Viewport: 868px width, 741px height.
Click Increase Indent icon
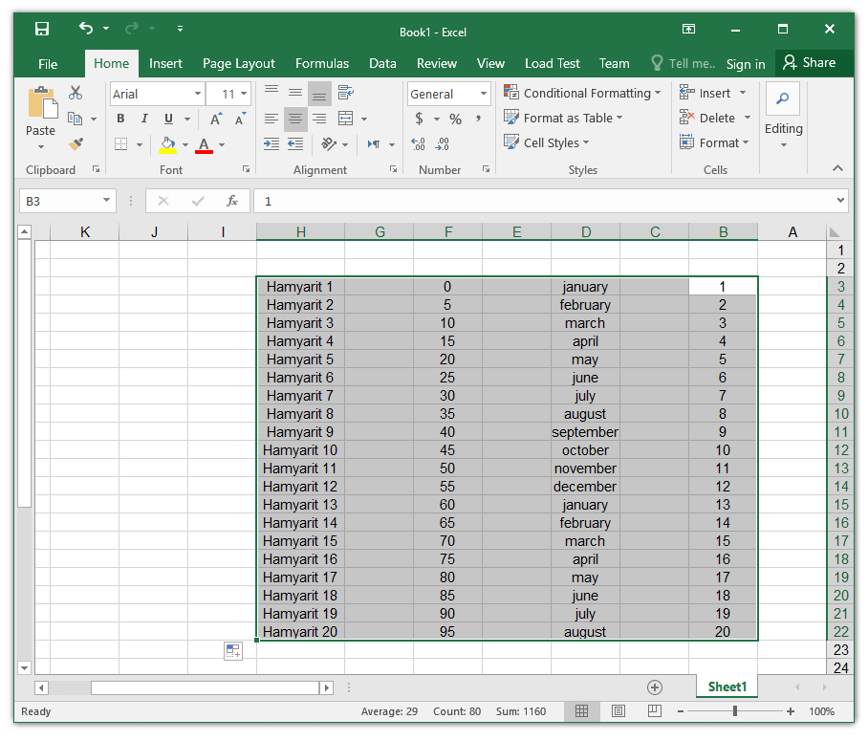point(271,144)
